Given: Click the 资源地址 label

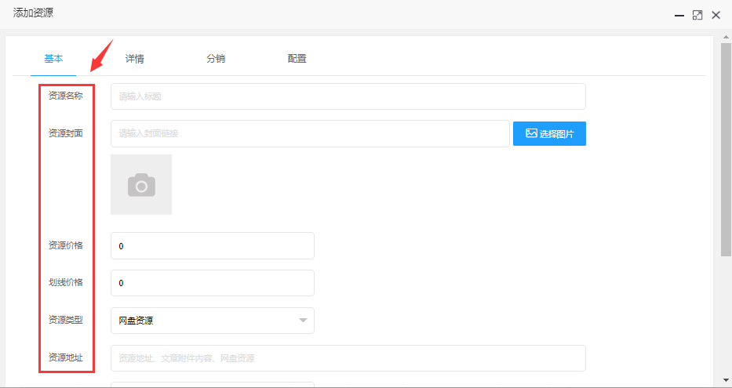Looking at the screenshot, I should [65, 357].
